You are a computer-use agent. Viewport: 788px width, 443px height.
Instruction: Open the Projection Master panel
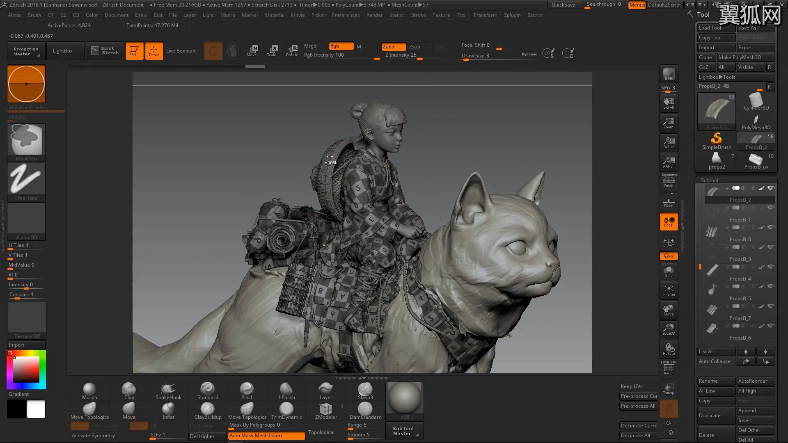click(26, 51)
